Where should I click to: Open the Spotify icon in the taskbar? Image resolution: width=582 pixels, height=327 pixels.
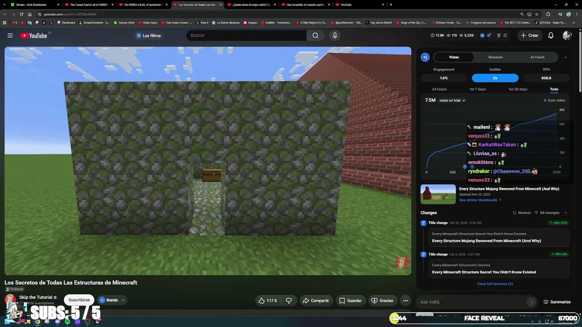pos(67,322)
